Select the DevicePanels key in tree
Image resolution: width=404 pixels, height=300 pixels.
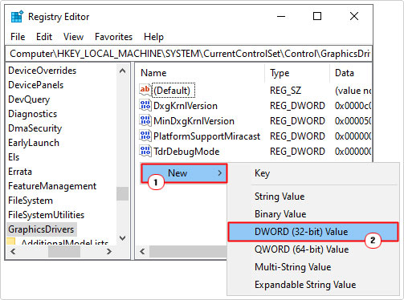click(x=36, y=85)
